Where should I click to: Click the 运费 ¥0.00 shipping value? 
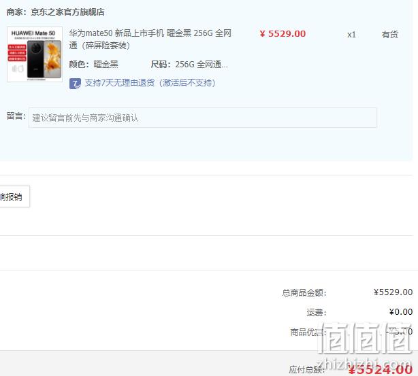(x=401, y=312)
